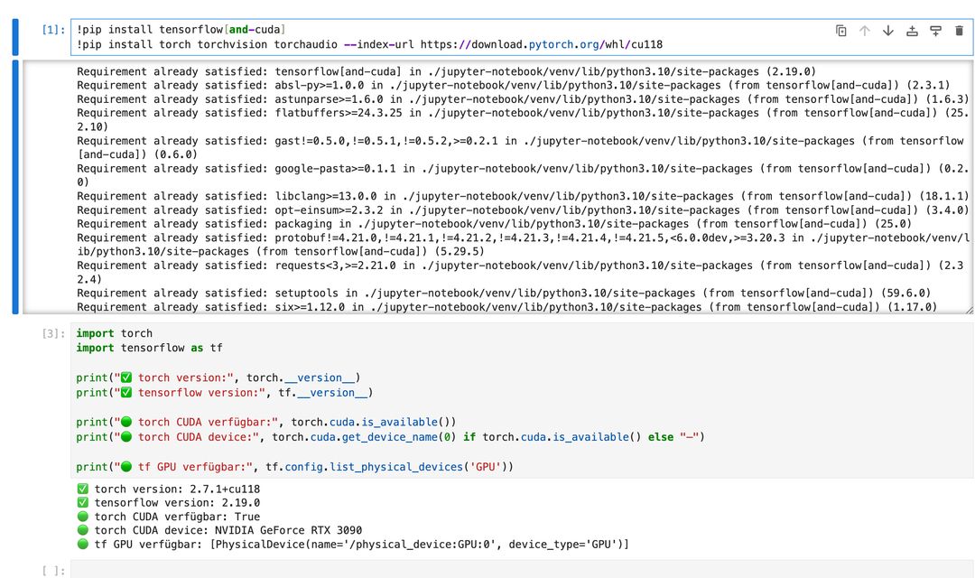Click output line listing PhysicalDevice GPU:0
The width and height of the screenshot is (975, 578).
[353, 545]
